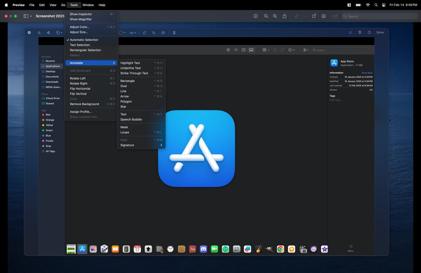Viewport: 421px width, 273px height.
Task: Select the Highlight pen icon in Preview's toolbar
Action: 297,16
